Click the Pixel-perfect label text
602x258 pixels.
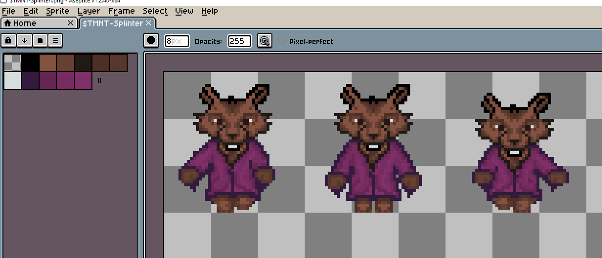click(x=311, y=41)
